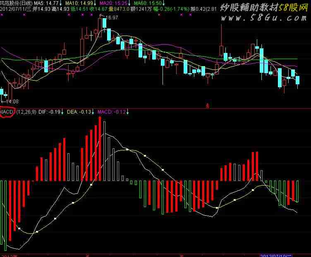Click the red 6 month marker under price chart
The image size is (311, 257).
pos(207,106)
